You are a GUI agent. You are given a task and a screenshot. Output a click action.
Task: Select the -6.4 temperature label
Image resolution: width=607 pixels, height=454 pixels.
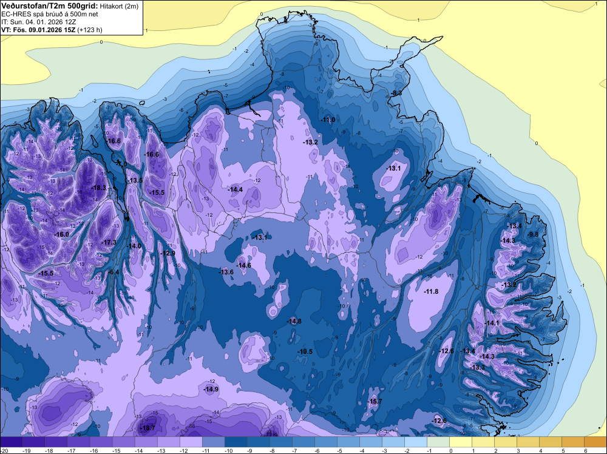tap(114, 272)
